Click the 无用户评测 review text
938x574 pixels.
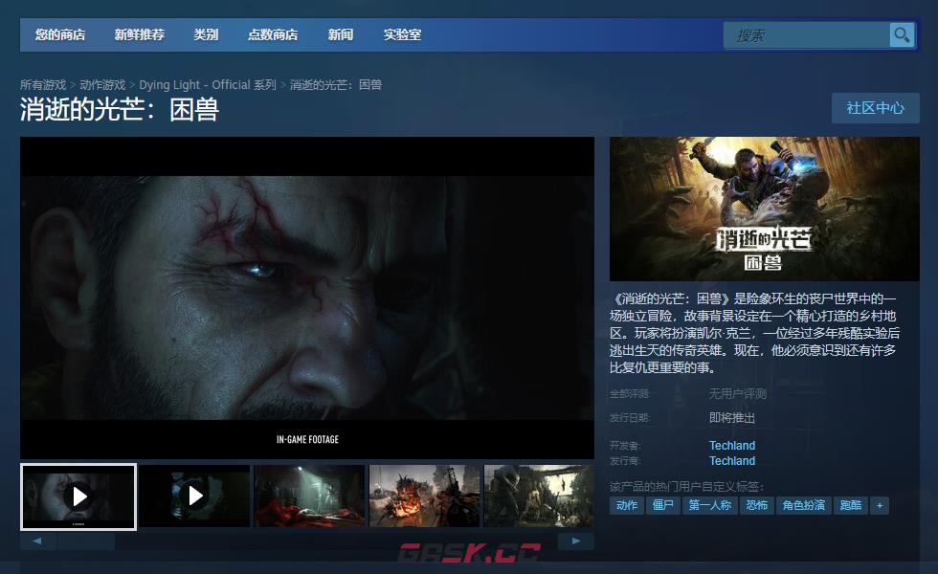tap(738, 394)
